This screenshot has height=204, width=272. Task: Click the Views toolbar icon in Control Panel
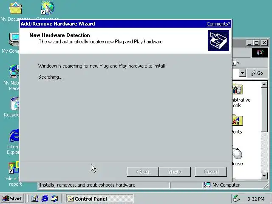tap(234, 63)
